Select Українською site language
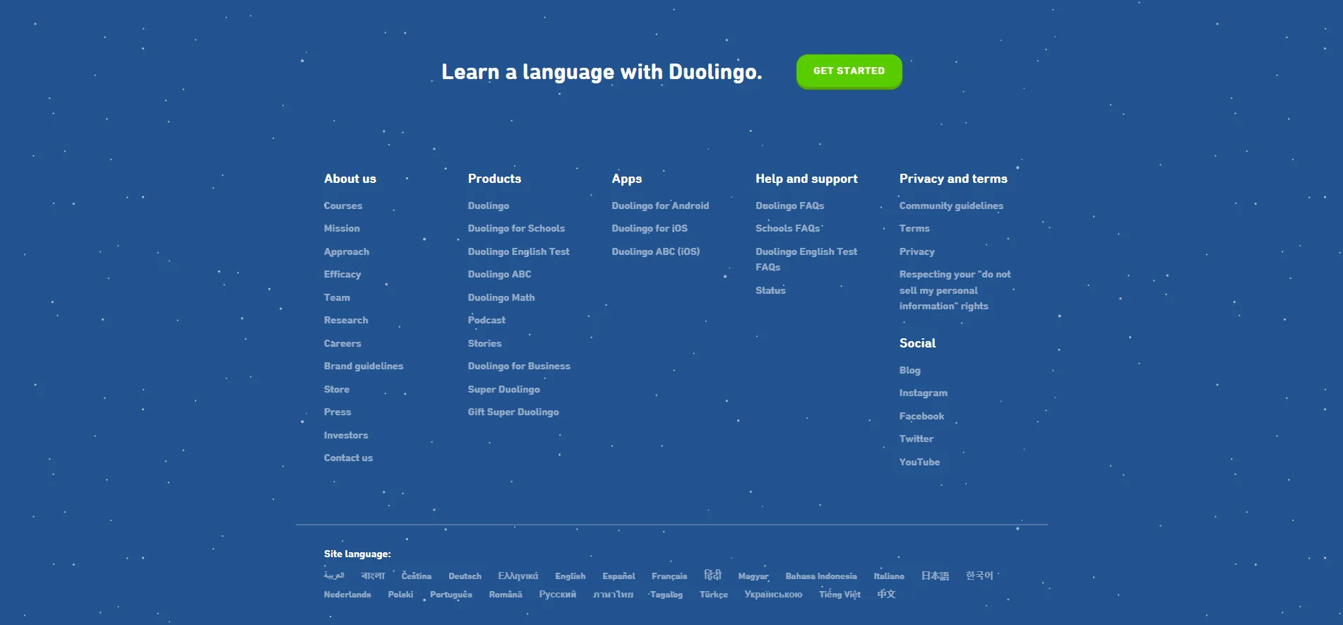This screenshot has height=625, width=1343. click(773, 595)
